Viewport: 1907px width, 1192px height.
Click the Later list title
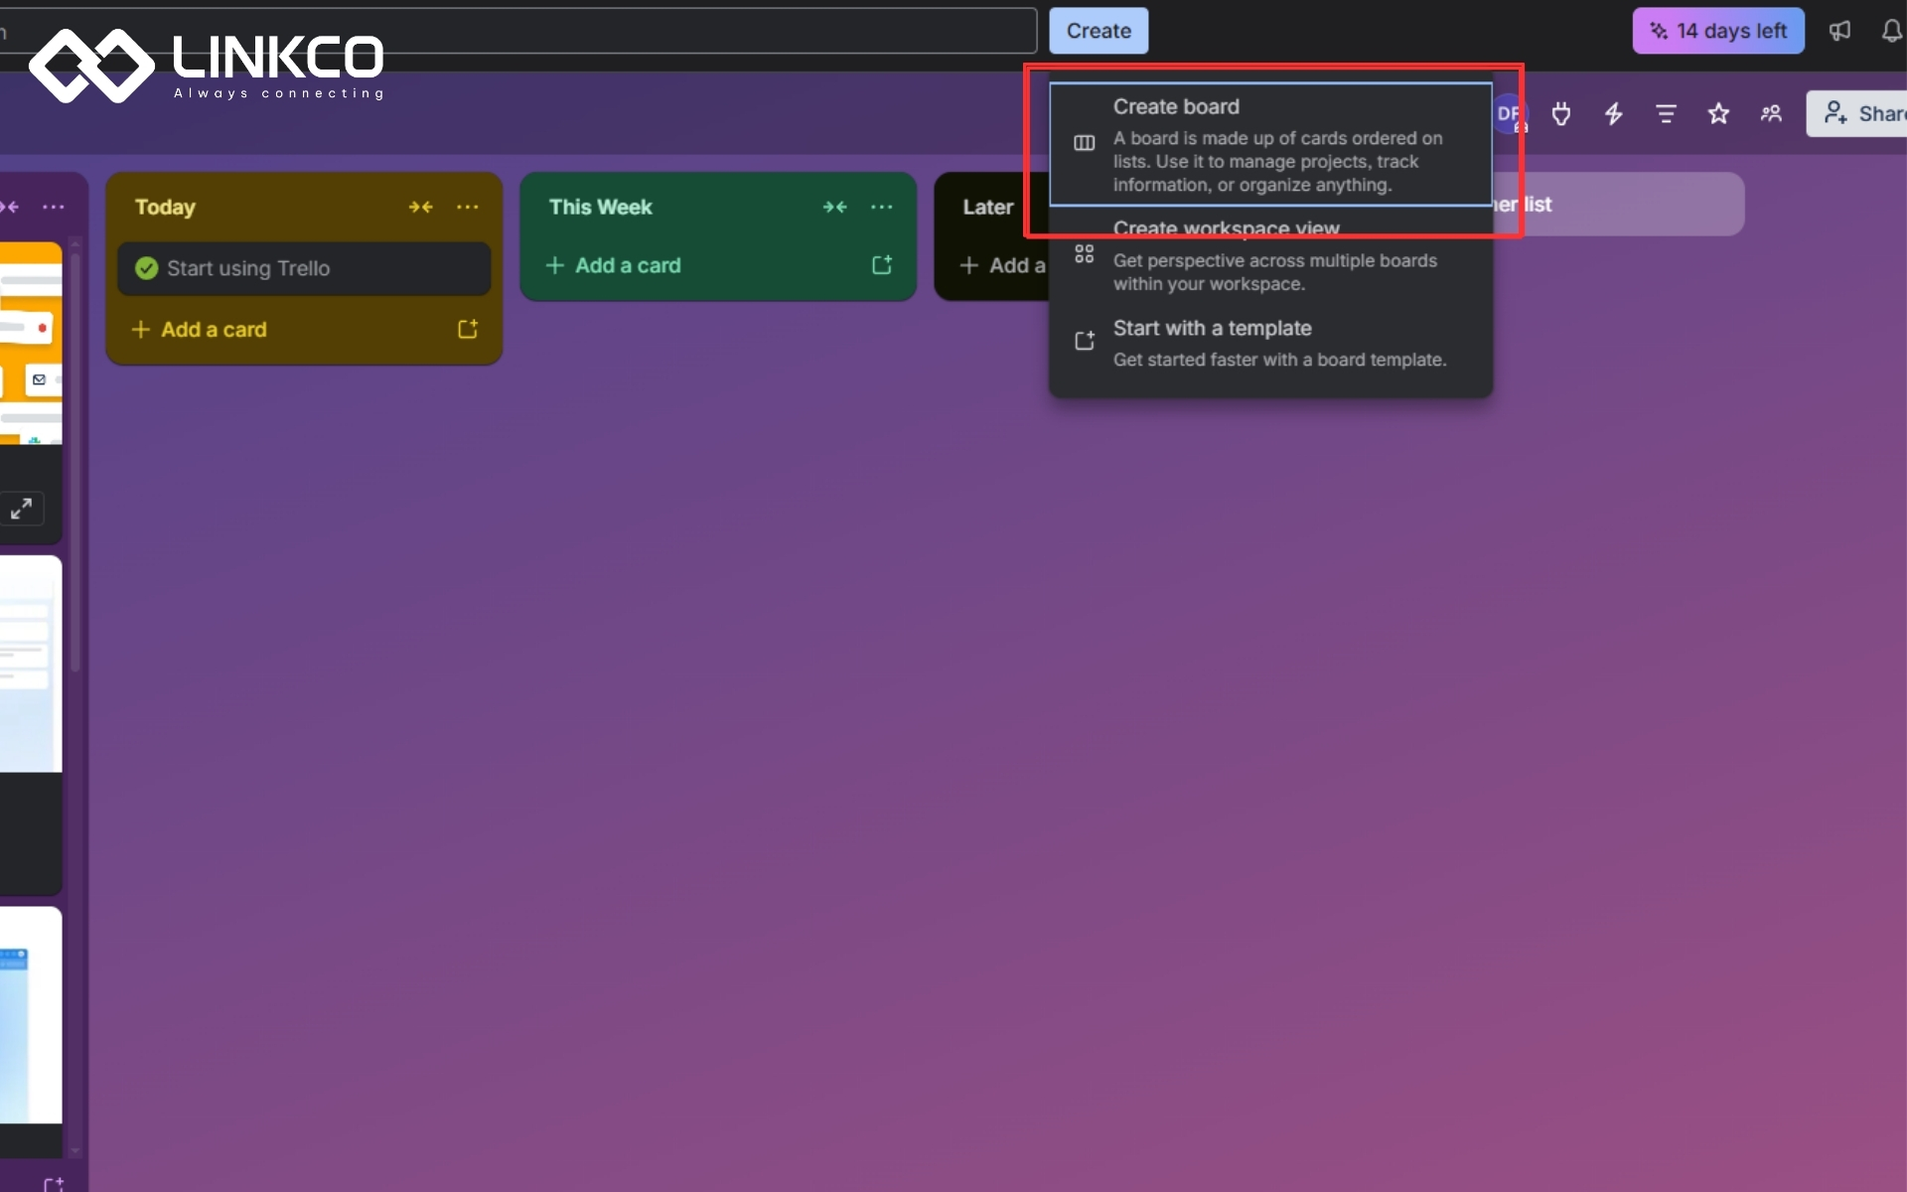pos(987,207)
